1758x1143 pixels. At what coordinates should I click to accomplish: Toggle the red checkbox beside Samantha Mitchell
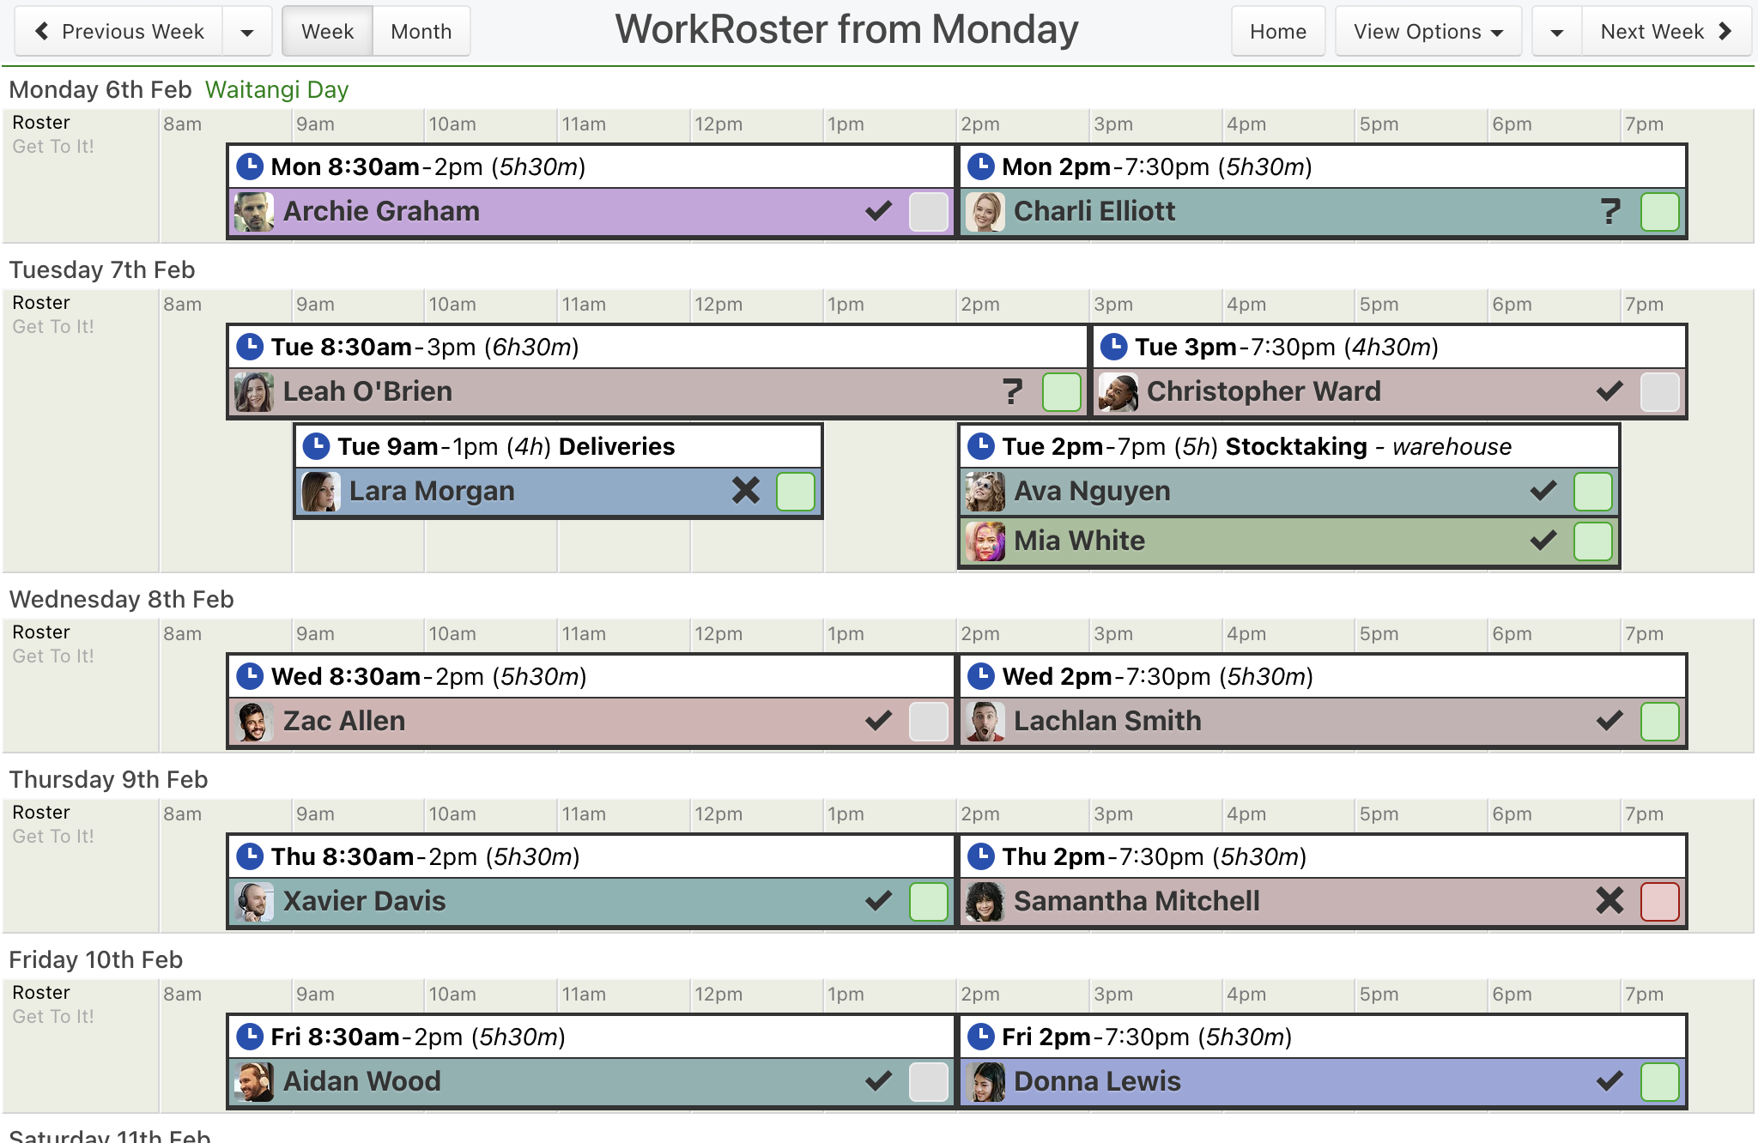click(1659, 902)
